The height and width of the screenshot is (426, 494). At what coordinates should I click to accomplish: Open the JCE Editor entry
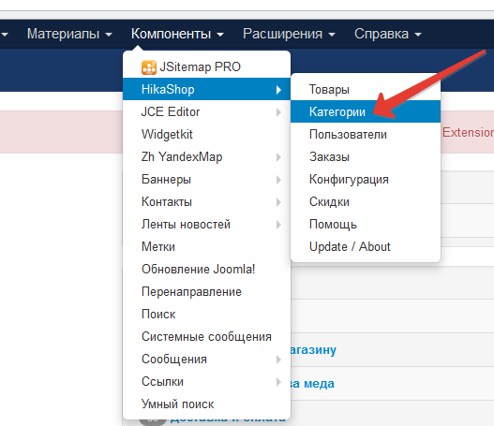206,111
